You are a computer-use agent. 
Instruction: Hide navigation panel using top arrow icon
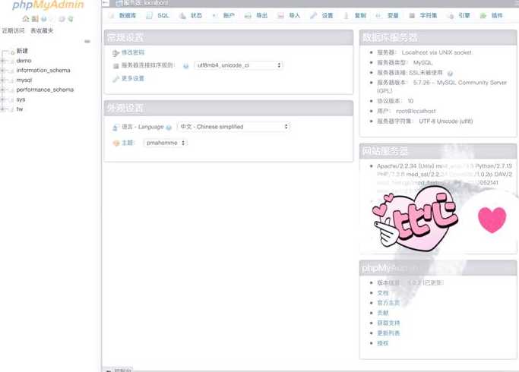106,3
